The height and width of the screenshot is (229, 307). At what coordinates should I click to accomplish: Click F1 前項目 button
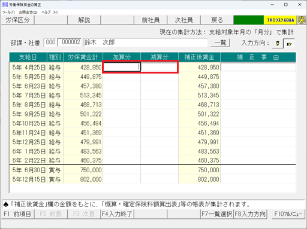pyautogui.click(x=17, y=214)
